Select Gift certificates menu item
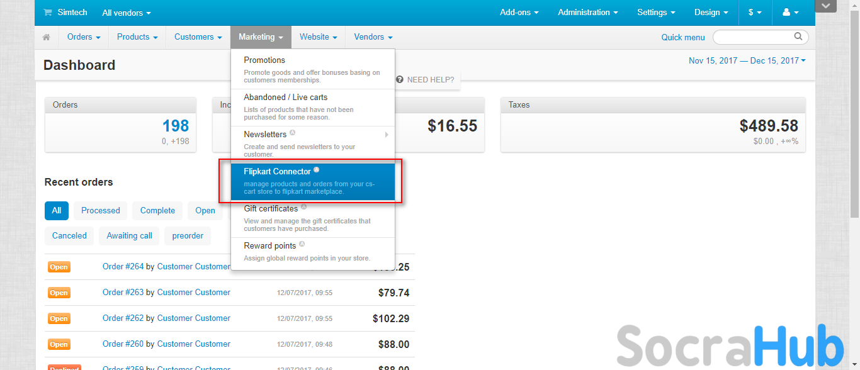Viewport: 860px width, 370px height. 313,218
